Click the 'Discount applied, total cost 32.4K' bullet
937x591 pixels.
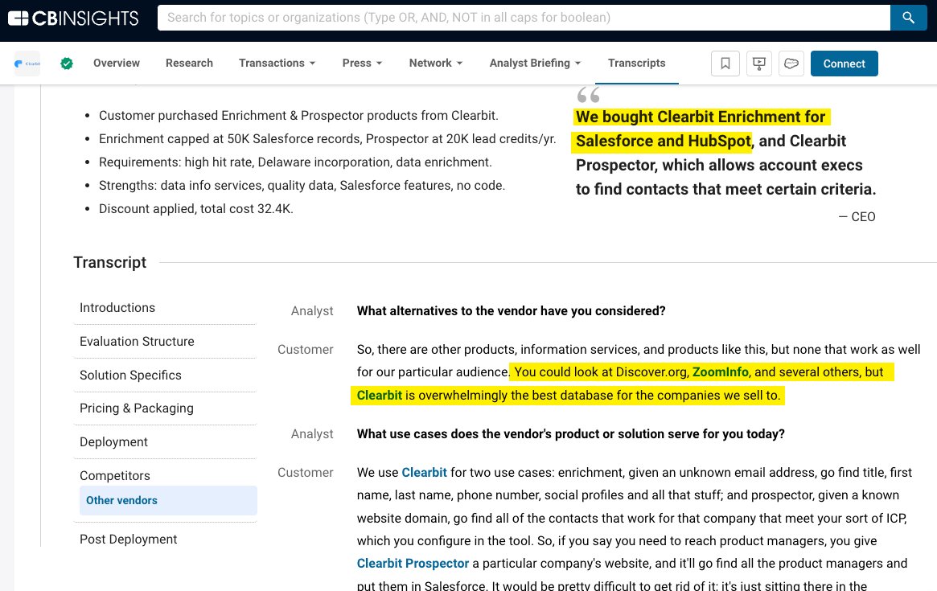coord(196,208)
